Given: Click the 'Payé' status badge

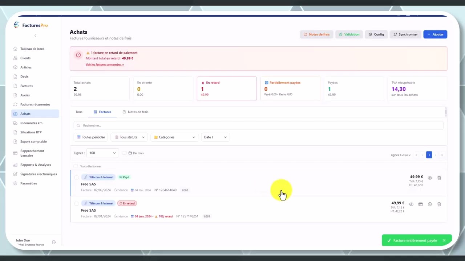Looking at the screenshot, I should [124, 177].
